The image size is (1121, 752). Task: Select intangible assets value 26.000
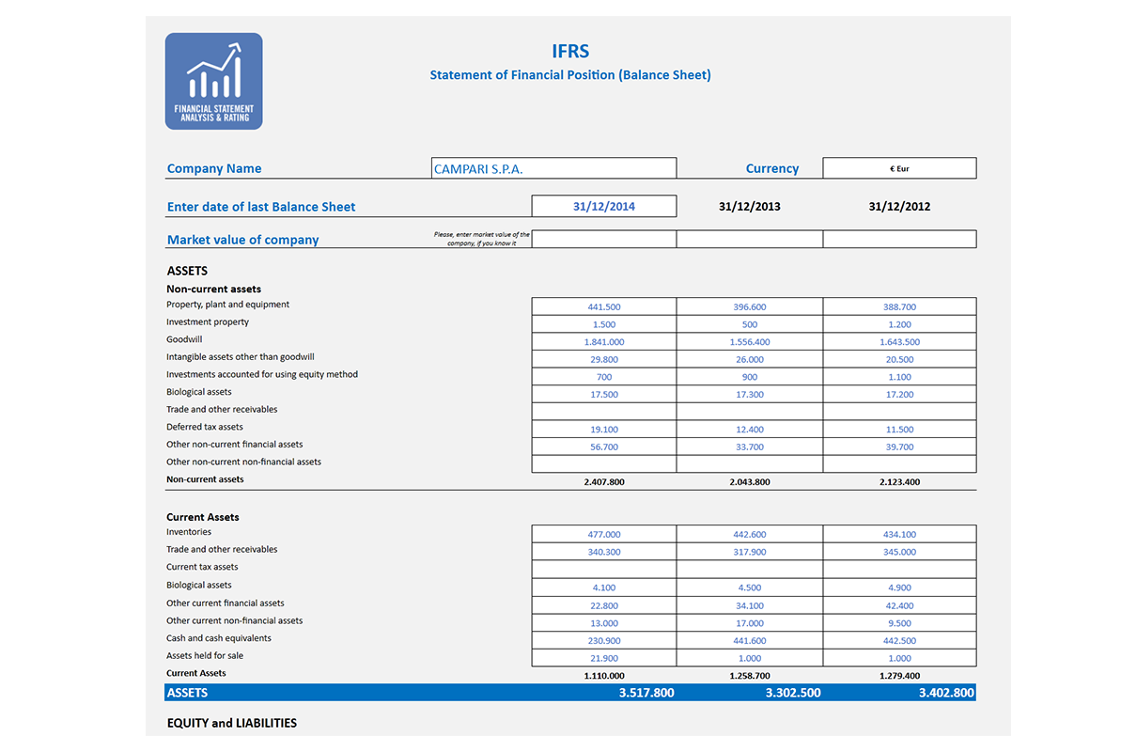749,359
